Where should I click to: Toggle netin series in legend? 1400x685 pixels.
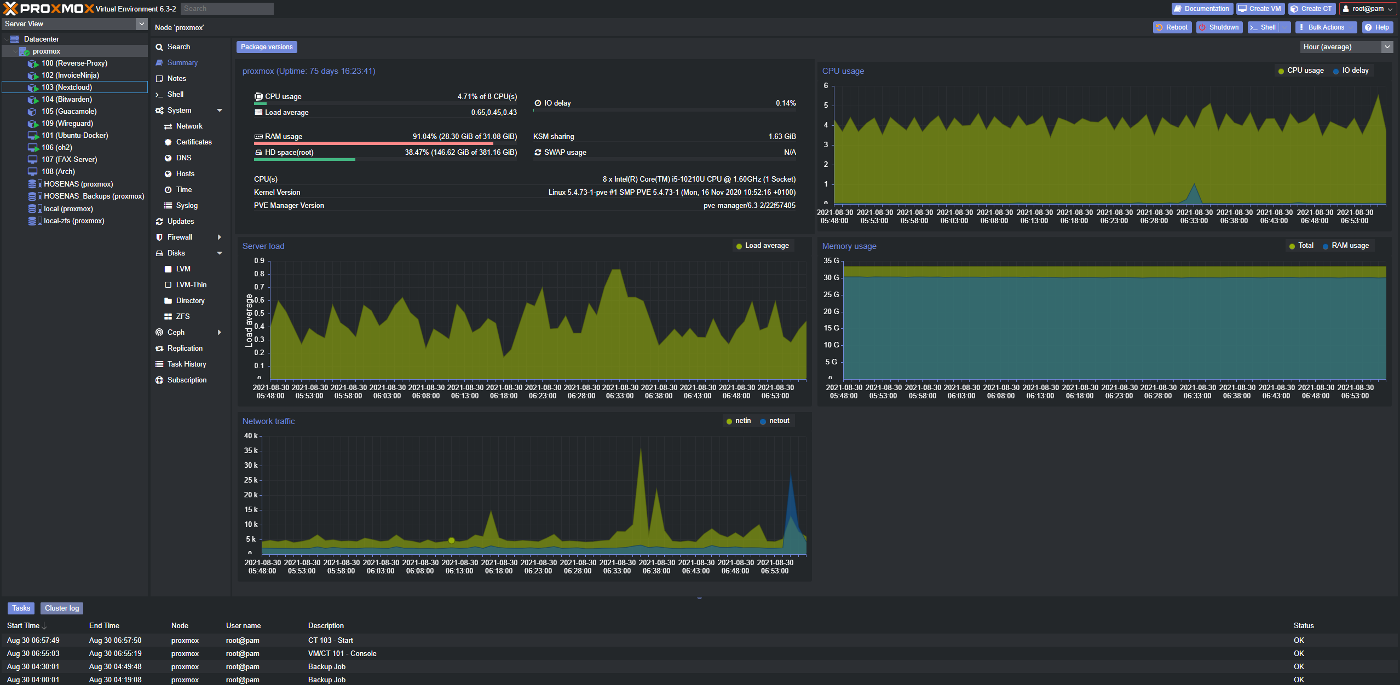(x=738, y=421)
